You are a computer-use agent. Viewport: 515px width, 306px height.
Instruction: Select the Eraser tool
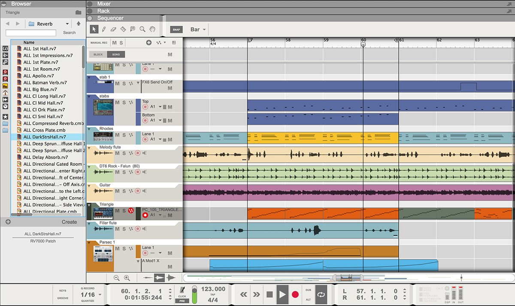click(x=113, y=29)
